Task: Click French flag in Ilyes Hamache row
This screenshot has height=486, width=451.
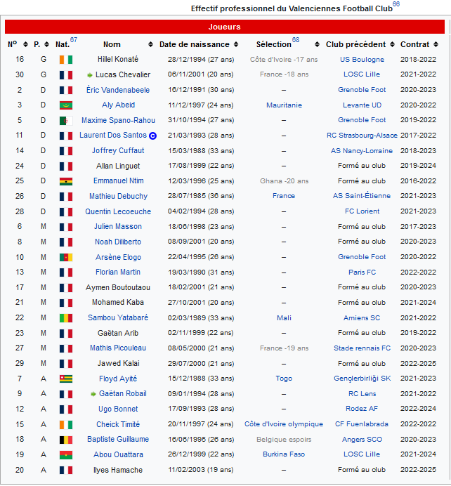Action: (66, 470)
